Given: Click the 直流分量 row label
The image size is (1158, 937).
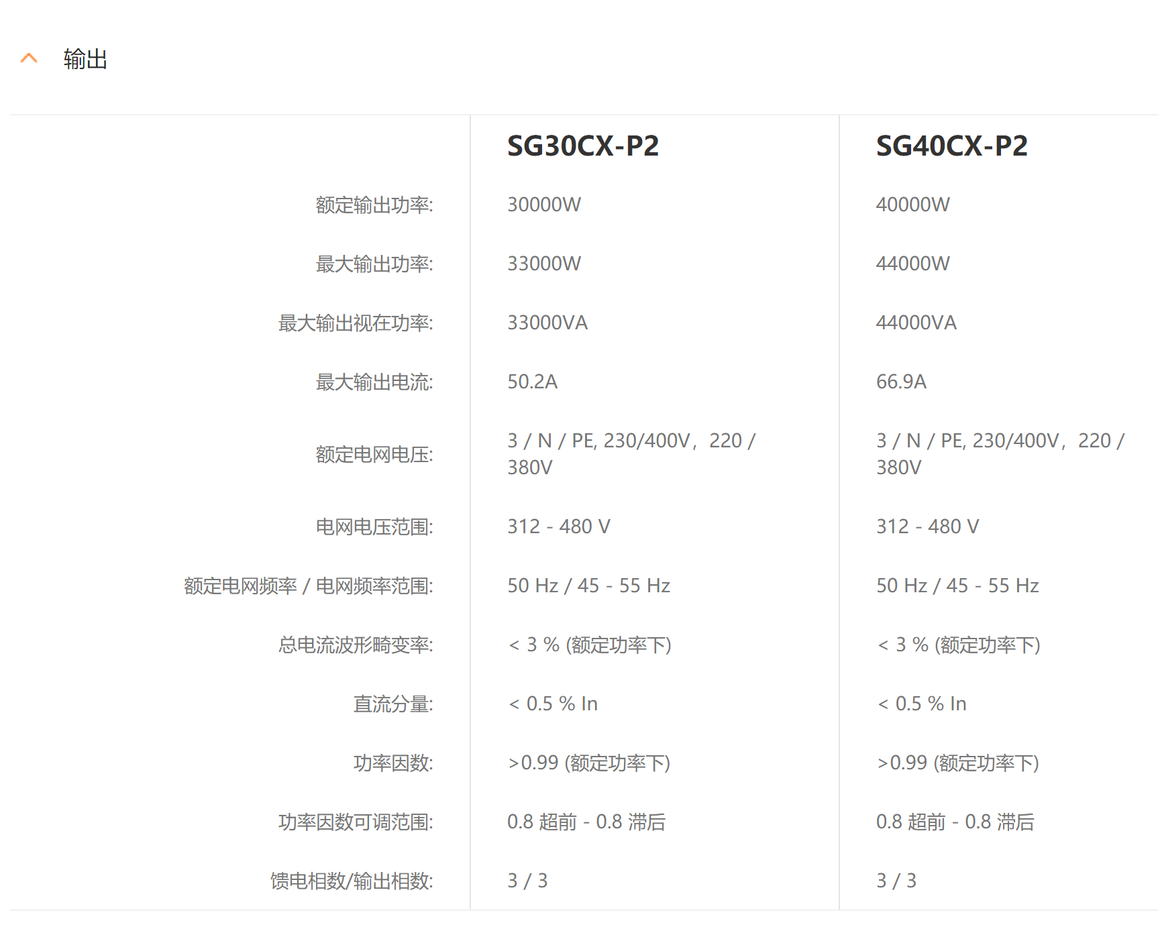Looking at the screenshot, I should 392,704.
